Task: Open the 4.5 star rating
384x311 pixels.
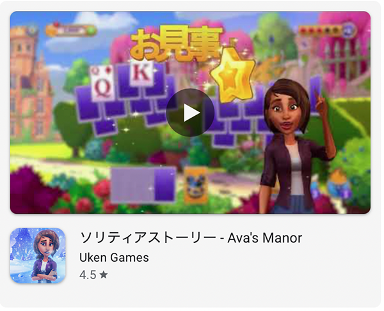Action: (93, 275)
